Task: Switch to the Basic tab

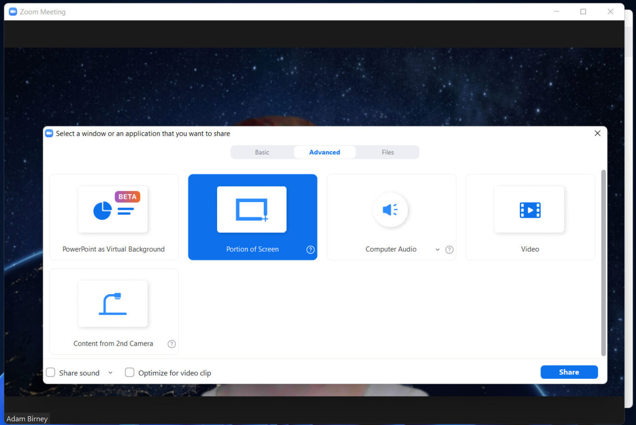Action: (x=262, y=152)
